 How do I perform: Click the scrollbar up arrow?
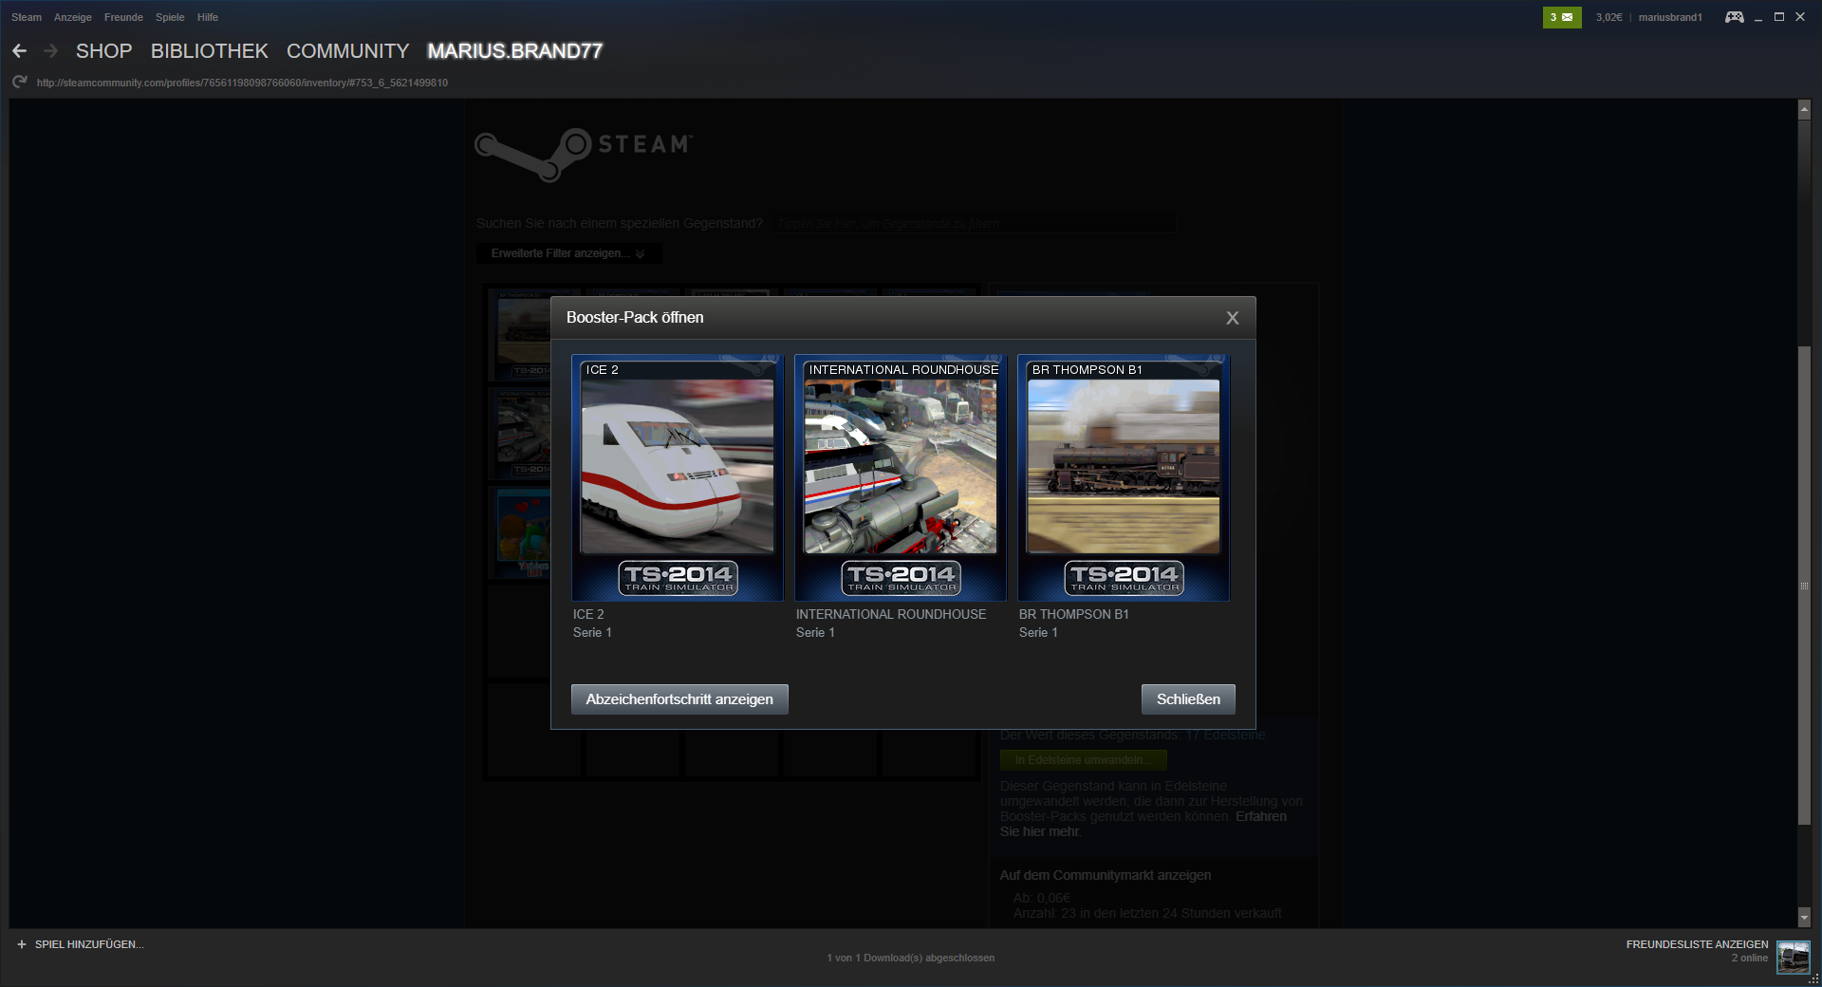point(1804,109)
